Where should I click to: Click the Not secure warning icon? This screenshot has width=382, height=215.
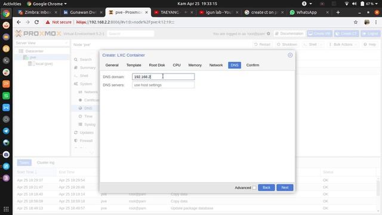coord(48,22)
